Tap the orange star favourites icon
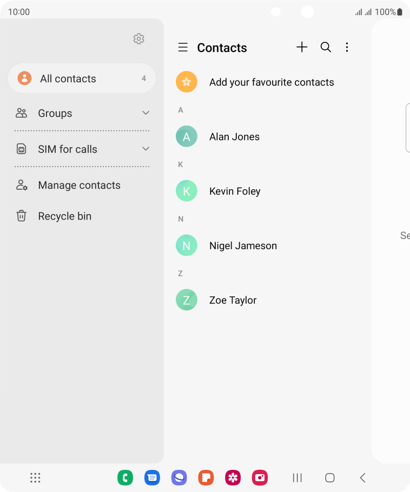The image size is (410, 492). click(x=187, y=82)
